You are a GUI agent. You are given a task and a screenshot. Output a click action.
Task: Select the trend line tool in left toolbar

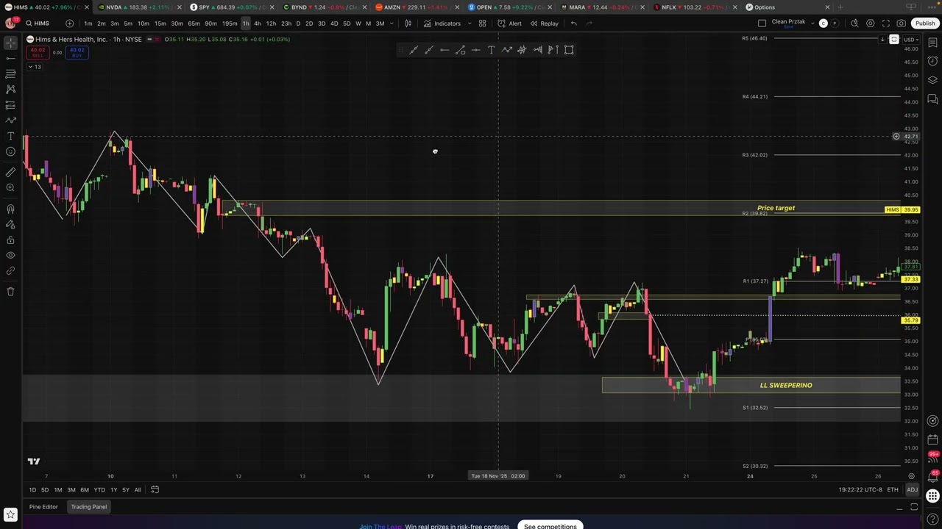pyautogui.click(x=10, y=59)
